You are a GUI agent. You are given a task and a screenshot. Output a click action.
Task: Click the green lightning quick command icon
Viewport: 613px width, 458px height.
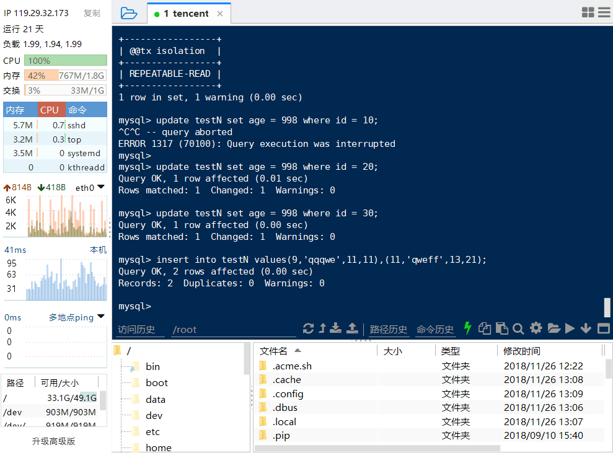467,328
